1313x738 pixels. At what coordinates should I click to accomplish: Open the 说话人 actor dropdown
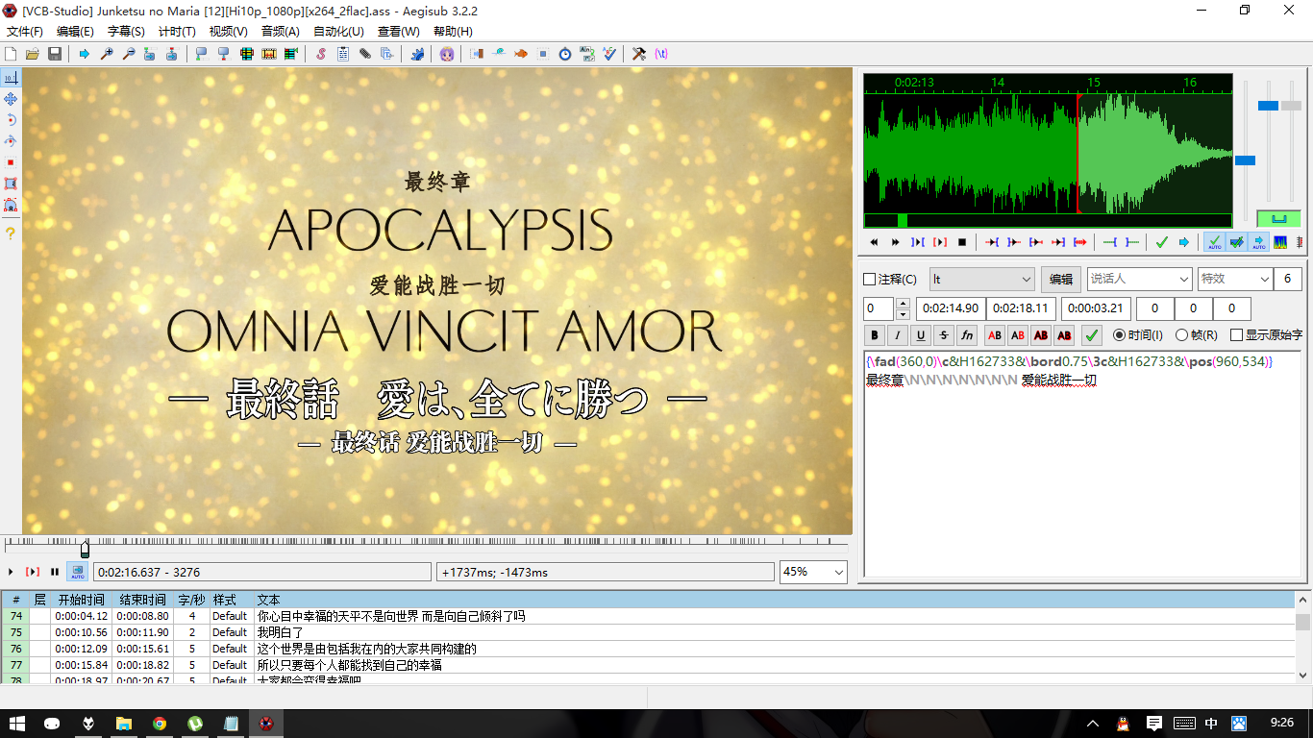pos(1139,279)
